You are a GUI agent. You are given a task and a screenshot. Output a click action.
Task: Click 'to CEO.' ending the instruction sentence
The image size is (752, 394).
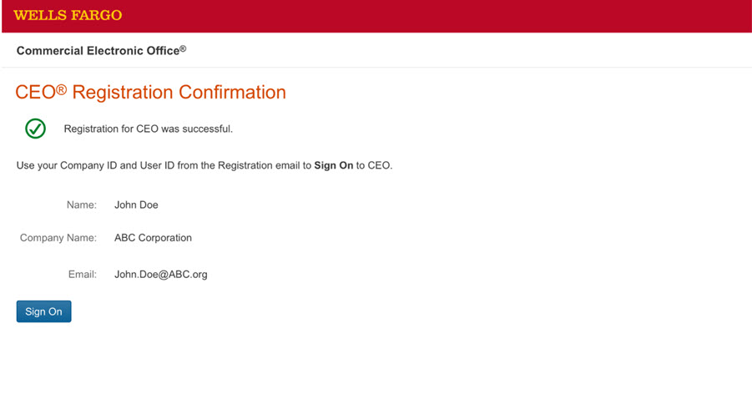[374, 166]
